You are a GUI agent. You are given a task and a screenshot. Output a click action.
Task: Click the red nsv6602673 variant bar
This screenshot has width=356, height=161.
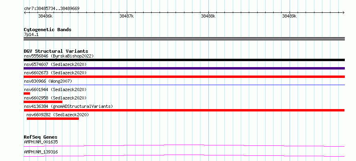(184, 77)
